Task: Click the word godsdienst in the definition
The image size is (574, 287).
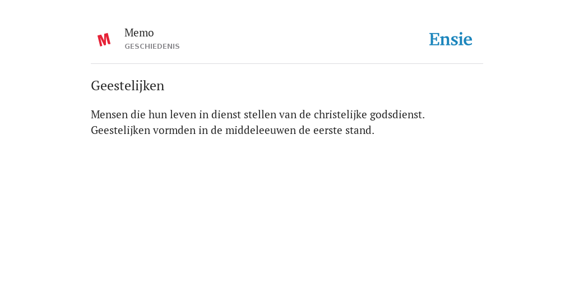Action: click(397, 114)
